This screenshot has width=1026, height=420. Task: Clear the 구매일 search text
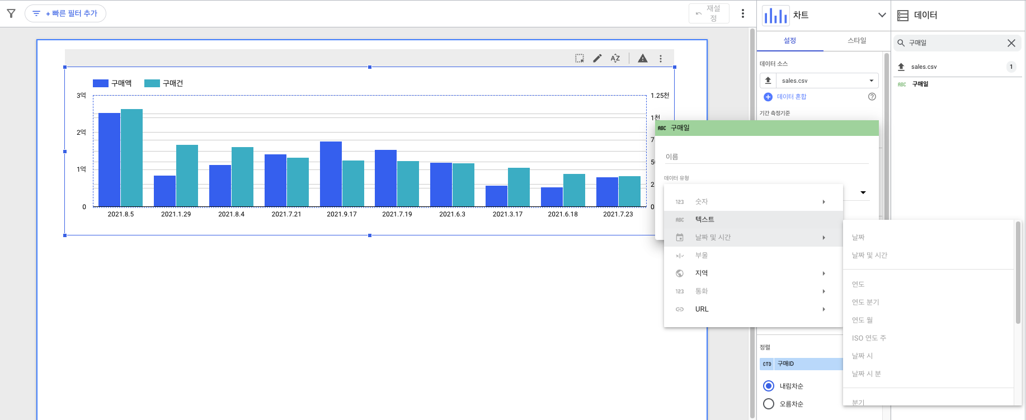click(1011, 43)
